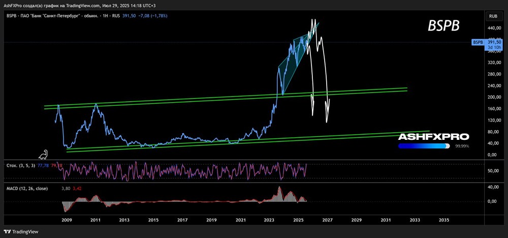Click the 280,00 price axis label
Image resolution: width=508 pixels, height=238 pixels.
coord(494,74)
